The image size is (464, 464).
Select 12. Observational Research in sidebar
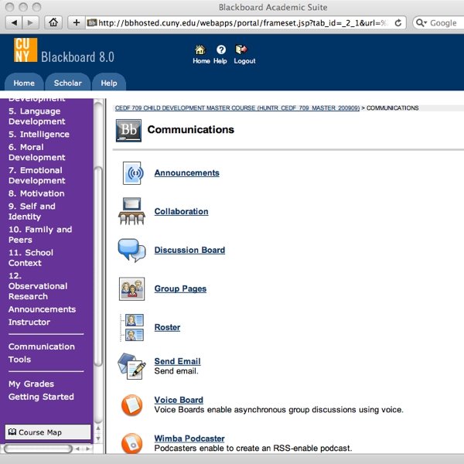point(38,286)
